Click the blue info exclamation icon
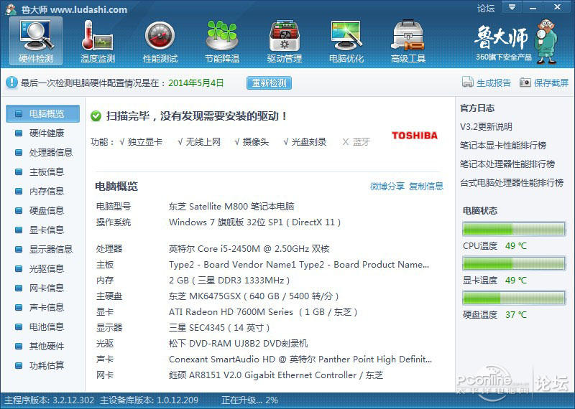This screenshot has height=409, width=575. (11, 83)
